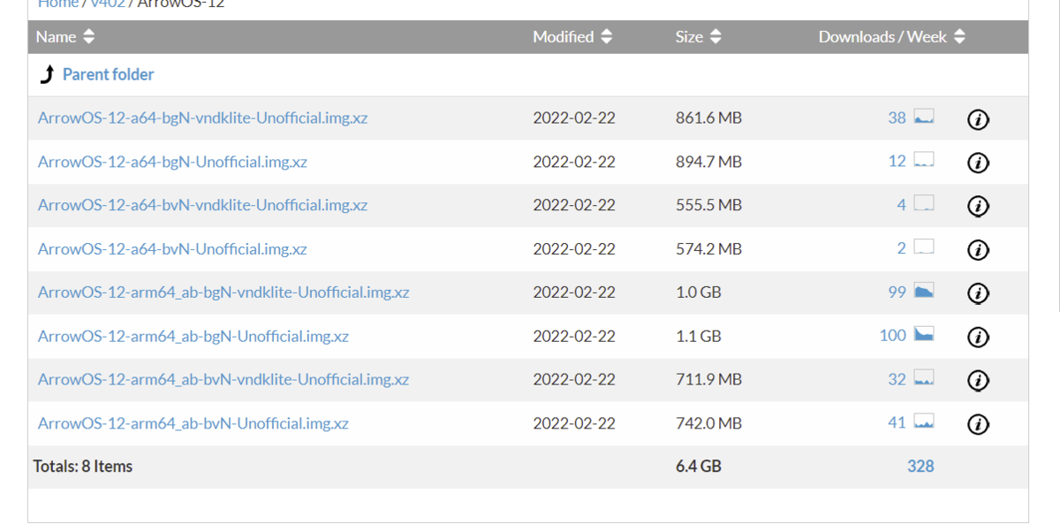Go to Parent folder link
Screen dimensions: 1060x524
click(108, 75)
